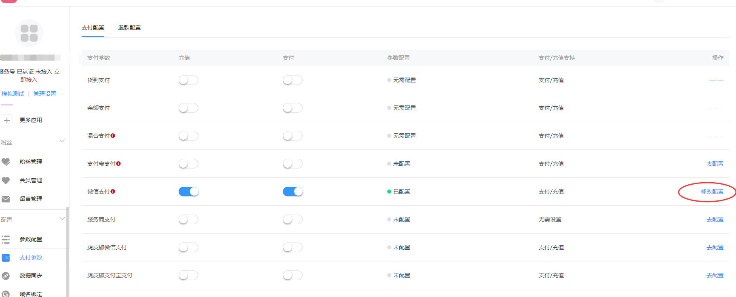
Task: Click the sidebar vertical scrollbar
Action: [x=67, y=252]
